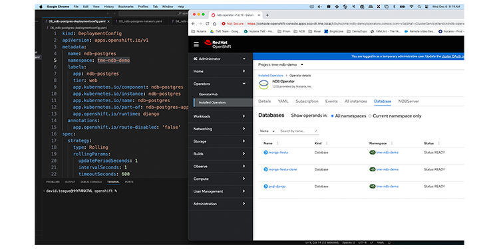Switch to the Events tab
Screen dimensions: 499x249
coord(331,102)
